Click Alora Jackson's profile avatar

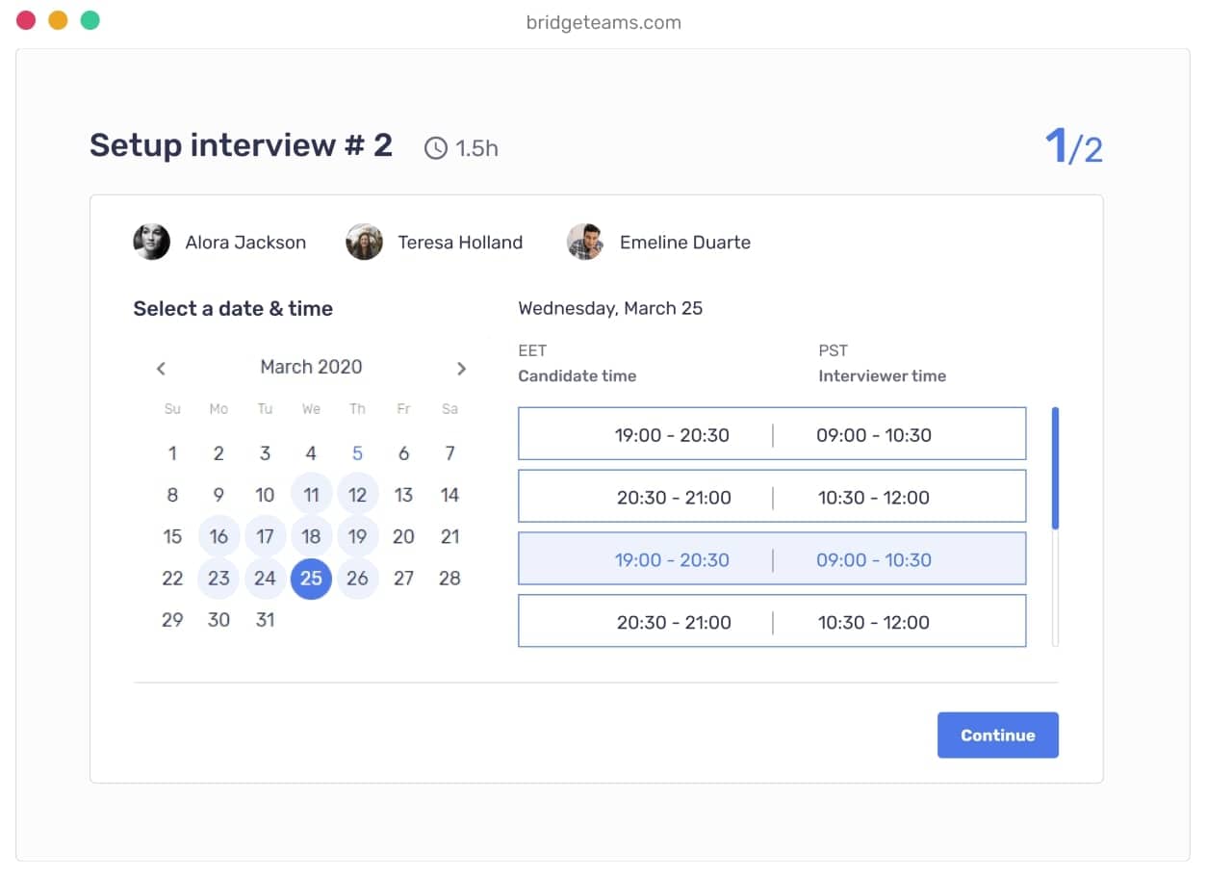pos(151,242)
